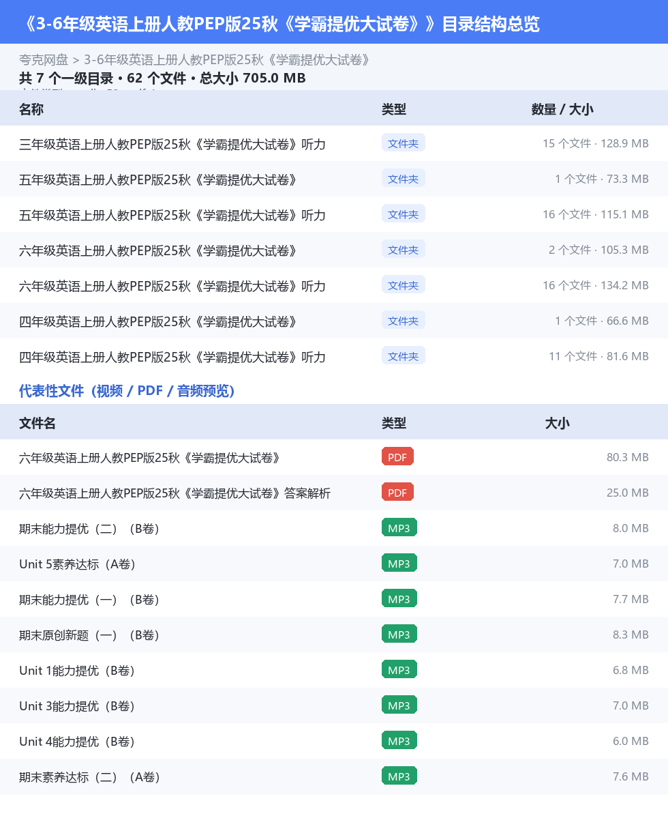Image resolution: width=668 pixels, height=816 pixels.
Task: Click MP3 badge for Unit 3能力提优（B卷）
Action: (x=399, y=705)
